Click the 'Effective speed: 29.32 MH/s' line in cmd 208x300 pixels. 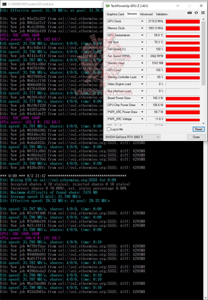[x=55, y=201]
